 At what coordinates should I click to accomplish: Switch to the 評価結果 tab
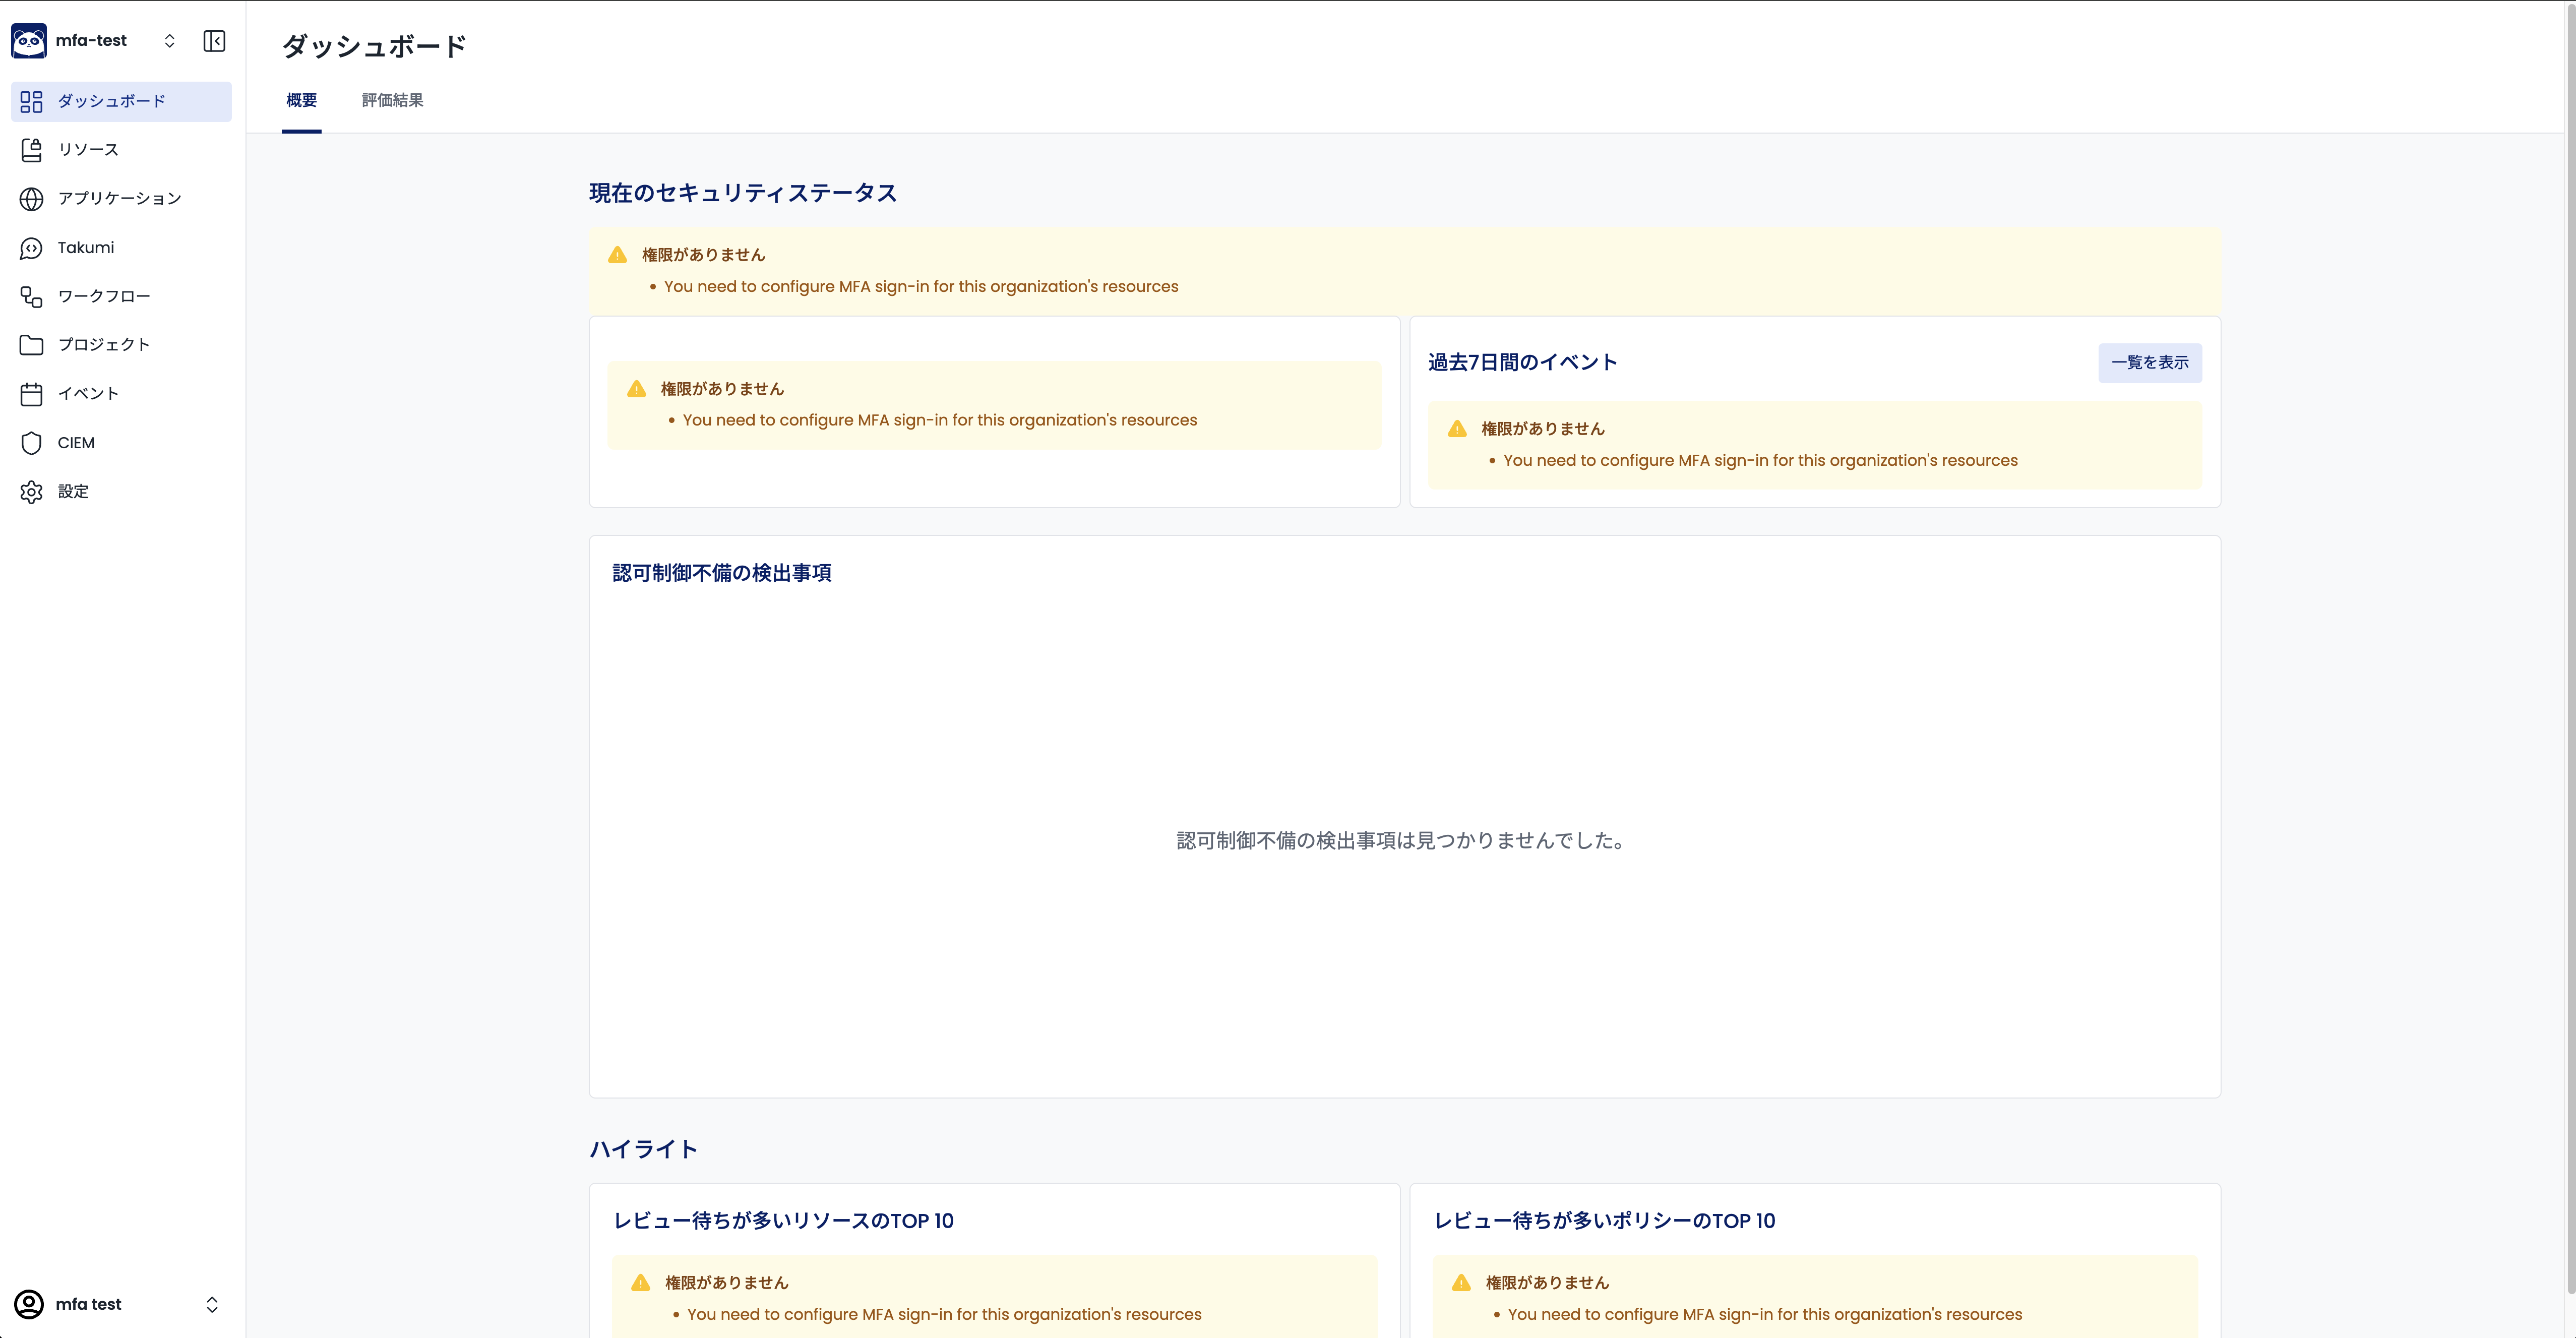pos(392,100)
